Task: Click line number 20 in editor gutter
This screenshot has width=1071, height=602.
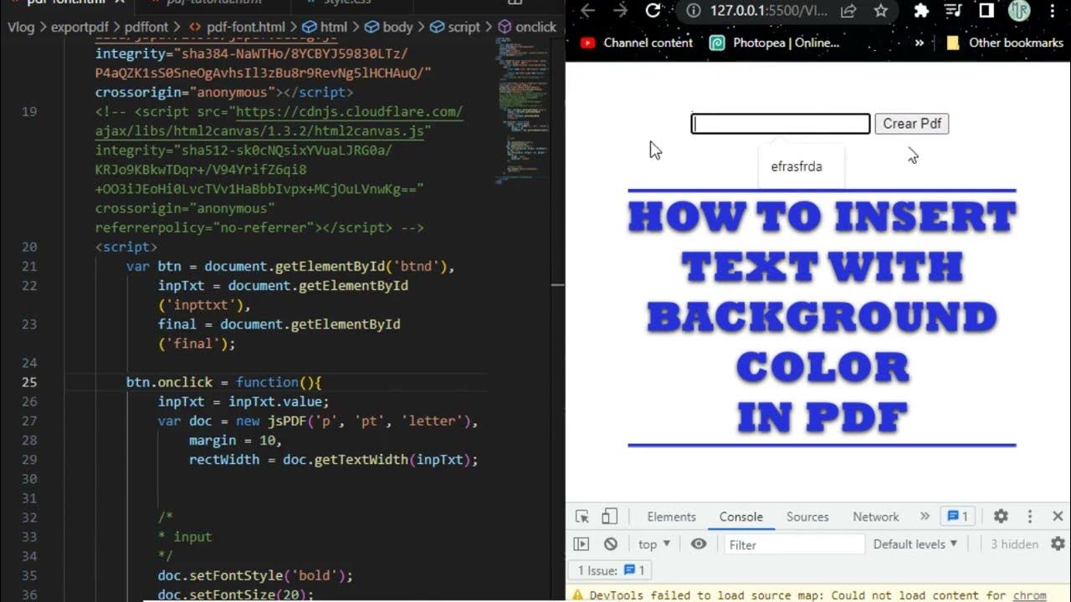Action: tap(29, 247)
